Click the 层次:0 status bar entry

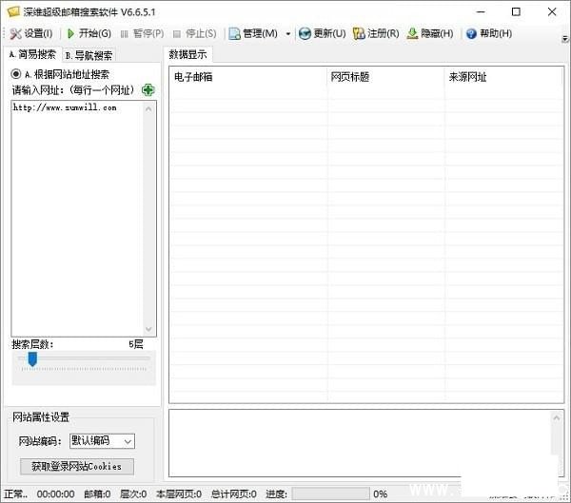(133, 494)
